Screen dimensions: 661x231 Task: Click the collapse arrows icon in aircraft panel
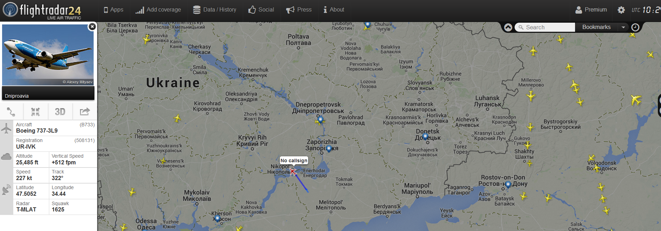click(x=35, y=112)
